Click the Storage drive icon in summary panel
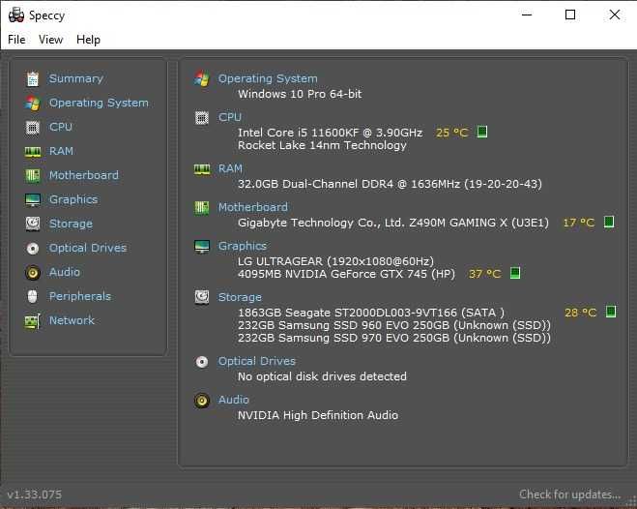The width and height of the screenshot is (637, 509). click(202, 297)
